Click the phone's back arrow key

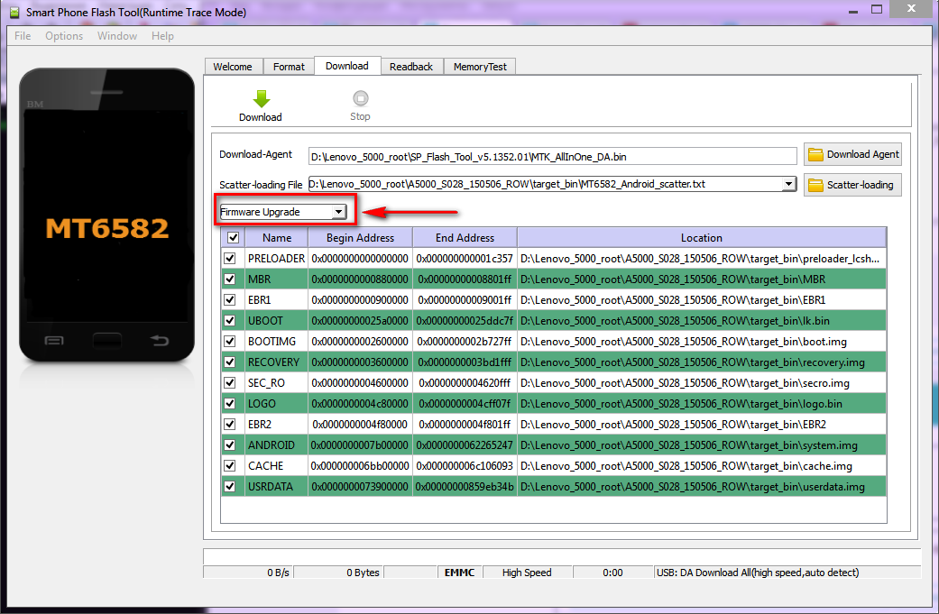pos(160,341)
